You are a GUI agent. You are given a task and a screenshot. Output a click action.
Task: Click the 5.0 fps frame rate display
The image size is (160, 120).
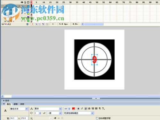click(x=63, y=24)
